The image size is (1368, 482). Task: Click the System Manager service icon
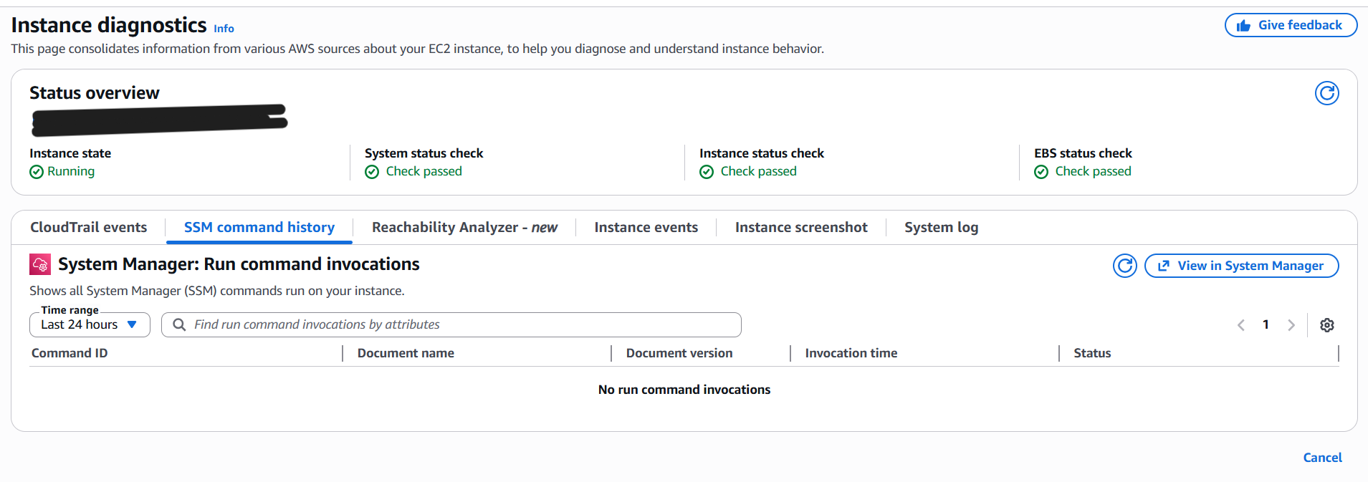(x=40, y=264)
